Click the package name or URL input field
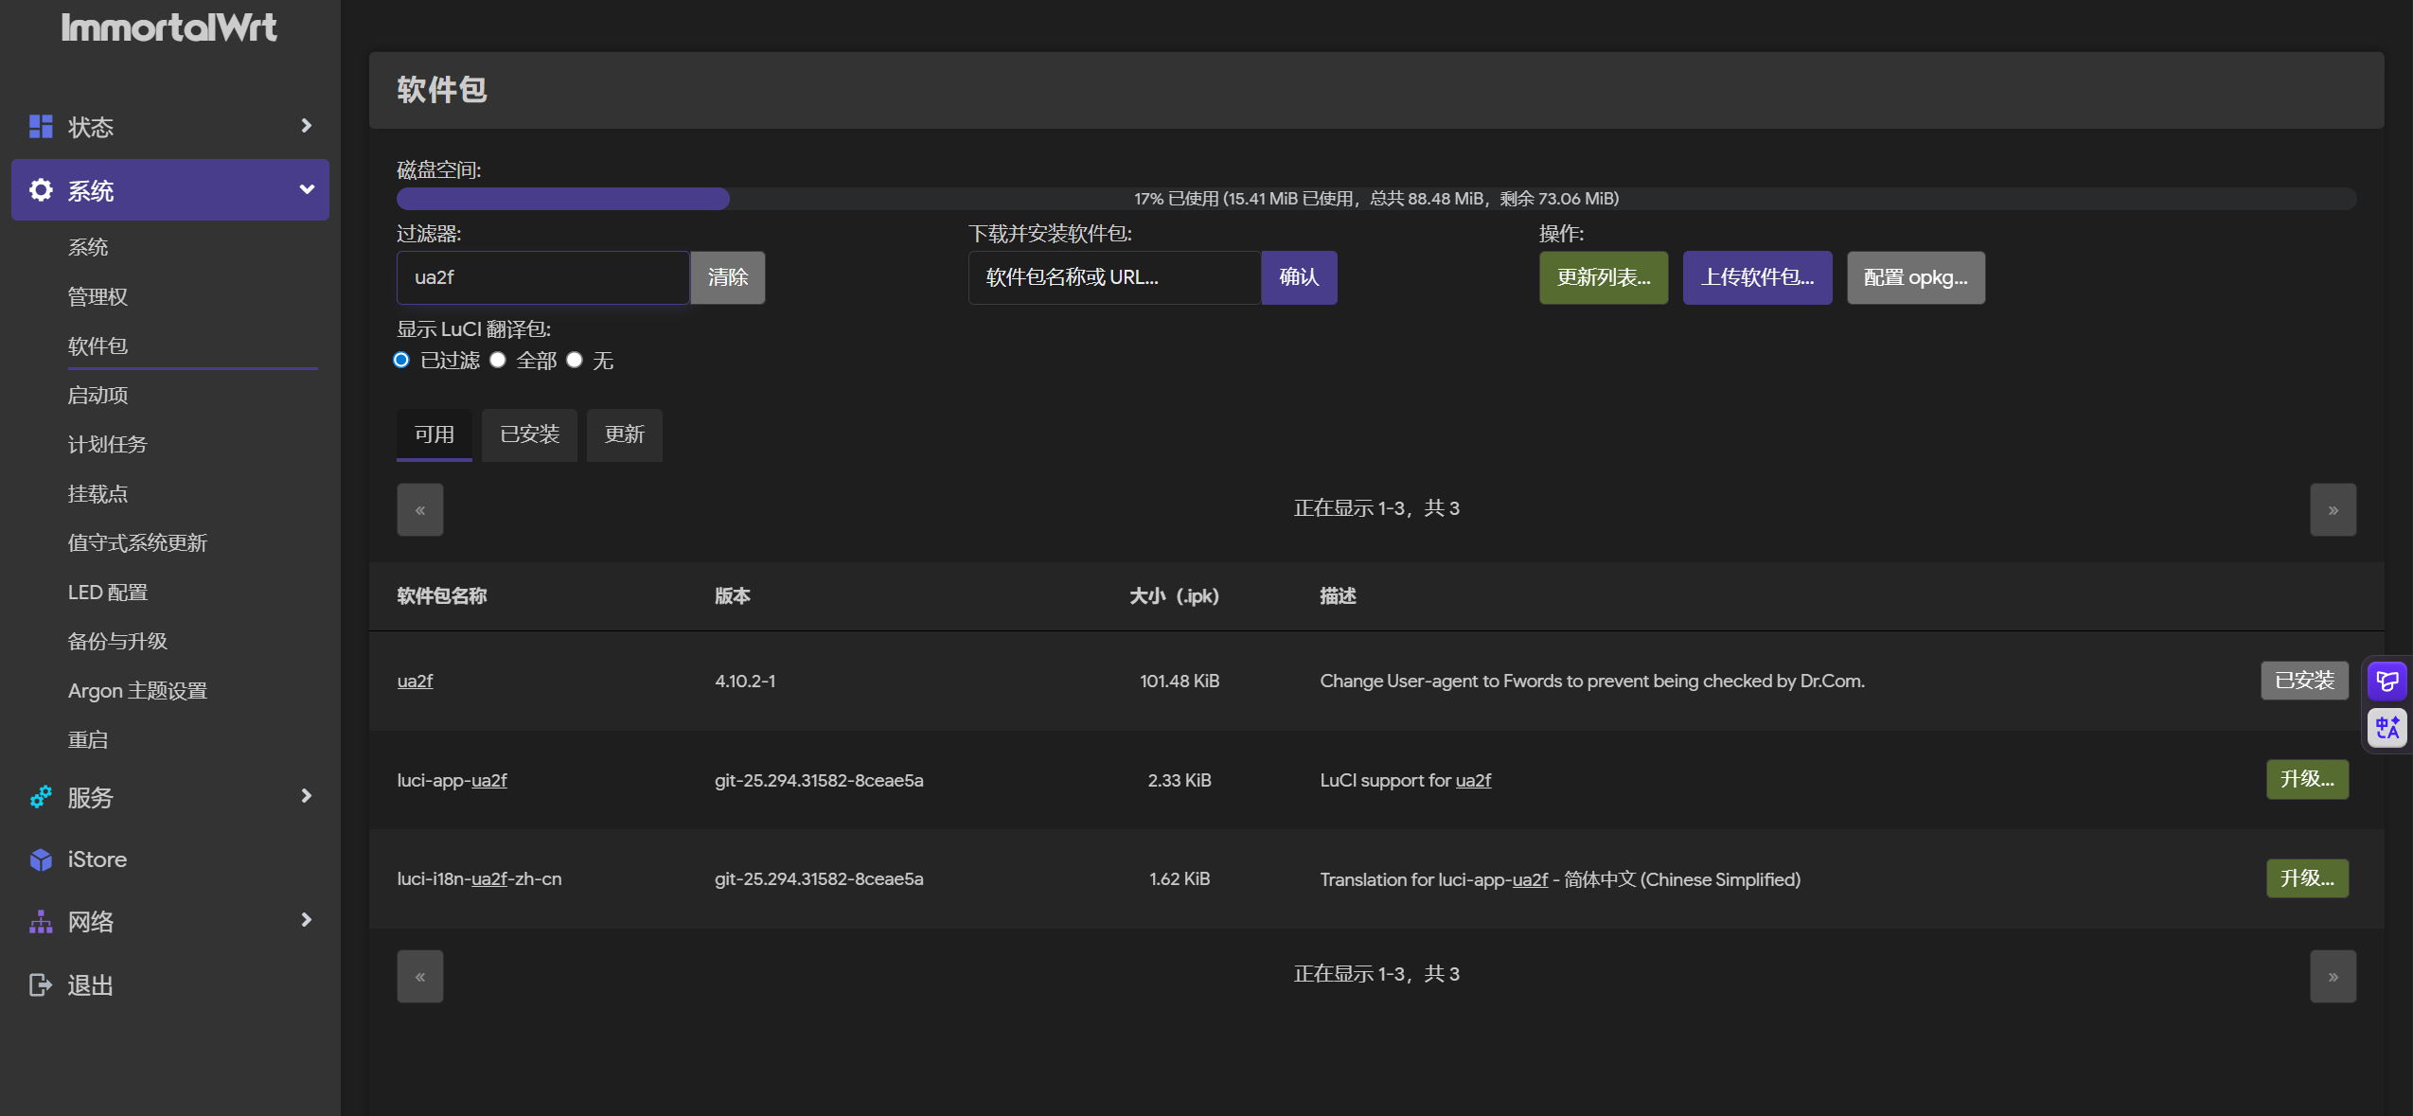2413x1116 pixels. pos(1113,277)
